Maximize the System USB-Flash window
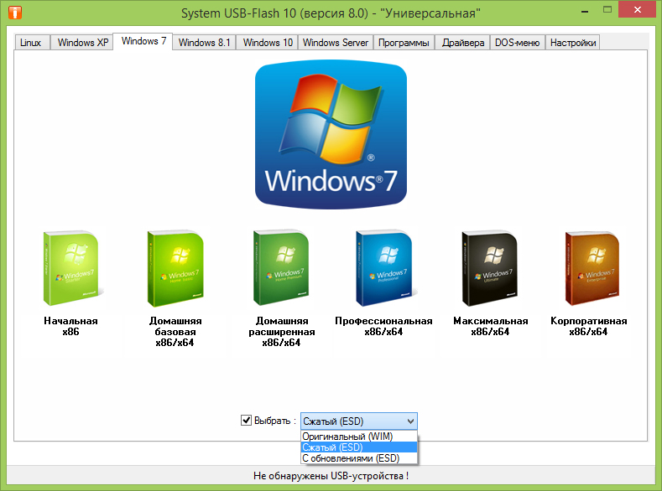 pos(607,10)
